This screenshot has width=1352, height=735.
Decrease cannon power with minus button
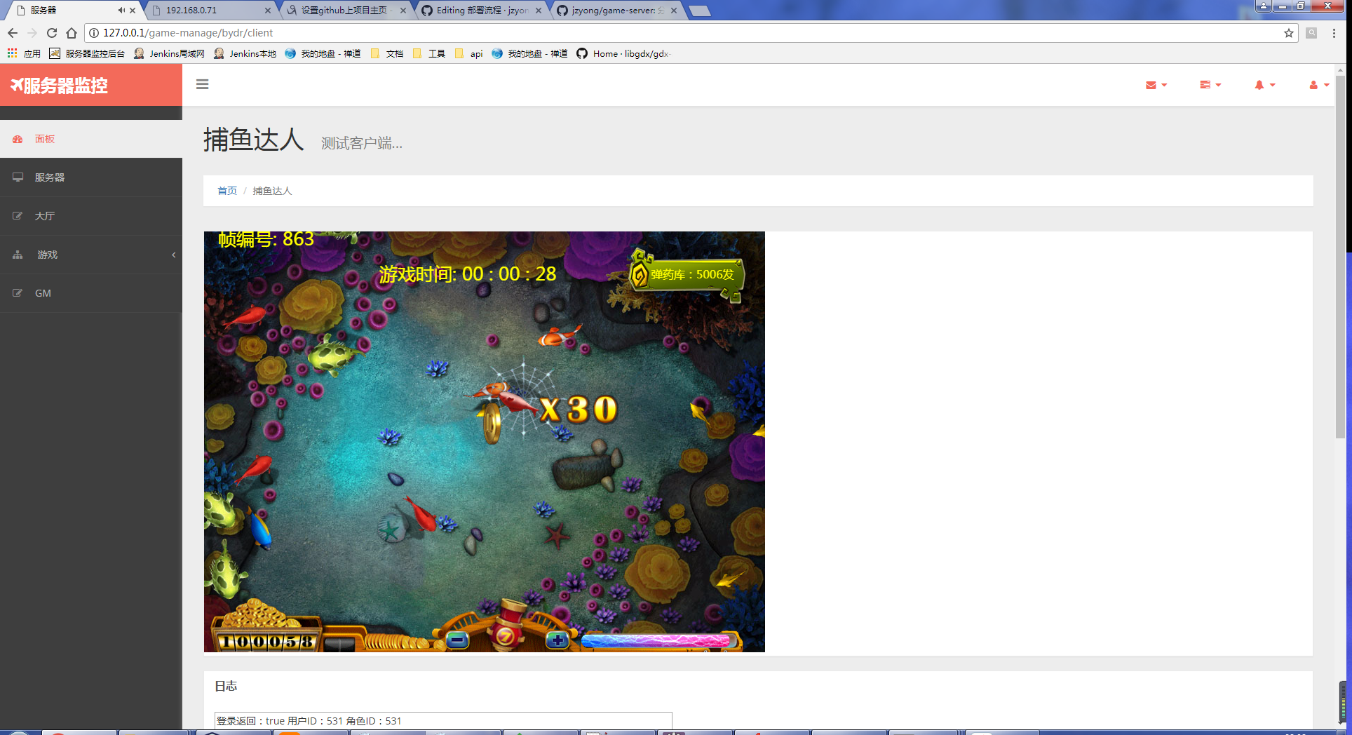point(457,640)
